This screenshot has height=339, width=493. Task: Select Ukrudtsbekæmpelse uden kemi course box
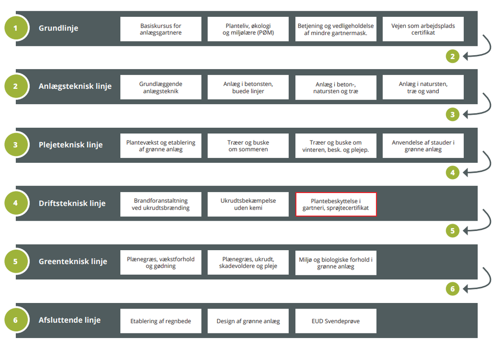click(248, 204)
